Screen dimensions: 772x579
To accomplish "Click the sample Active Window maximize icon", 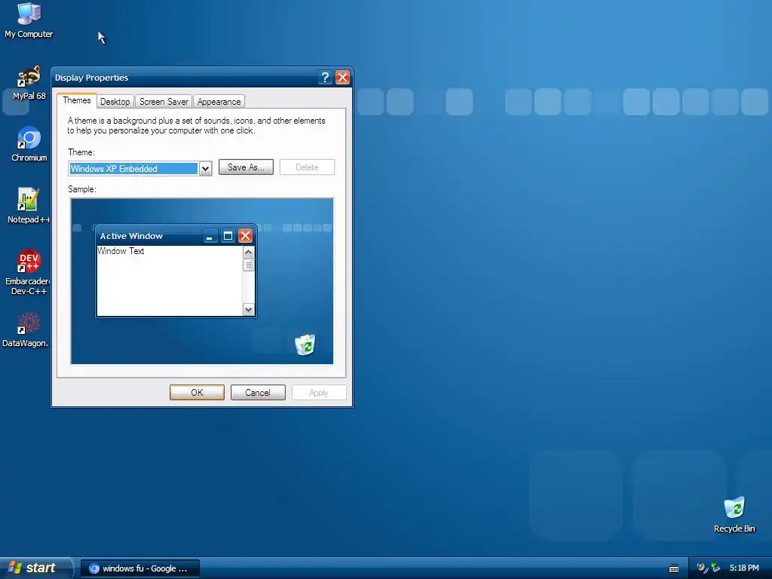I will click(228, 236).
